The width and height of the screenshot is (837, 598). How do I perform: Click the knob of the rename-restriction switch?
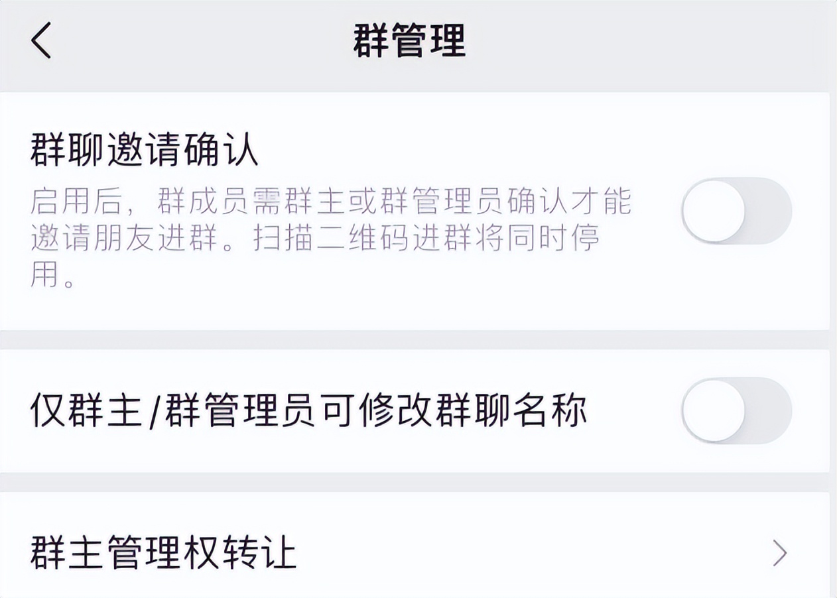click(x=714, y=411)
